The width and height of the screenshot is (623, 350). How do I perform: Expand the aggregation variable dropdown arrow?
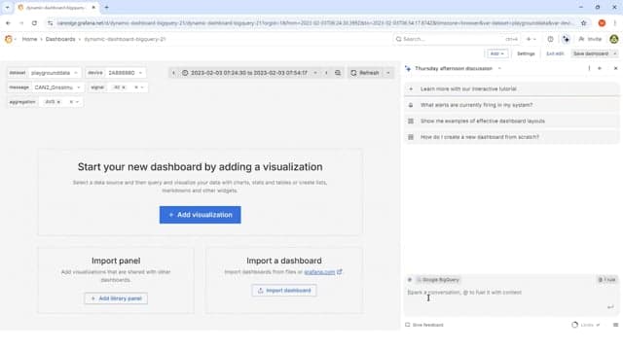click(x=78, y=102)
